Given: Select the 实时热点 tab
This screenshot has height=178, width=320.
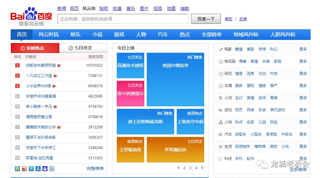Looking at the screenshot, I should [35, 48].
